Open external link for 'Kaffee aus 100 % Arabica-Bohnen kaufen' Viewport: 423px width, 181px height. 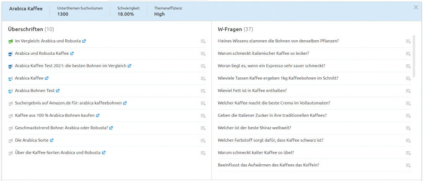tap(98, 115)
